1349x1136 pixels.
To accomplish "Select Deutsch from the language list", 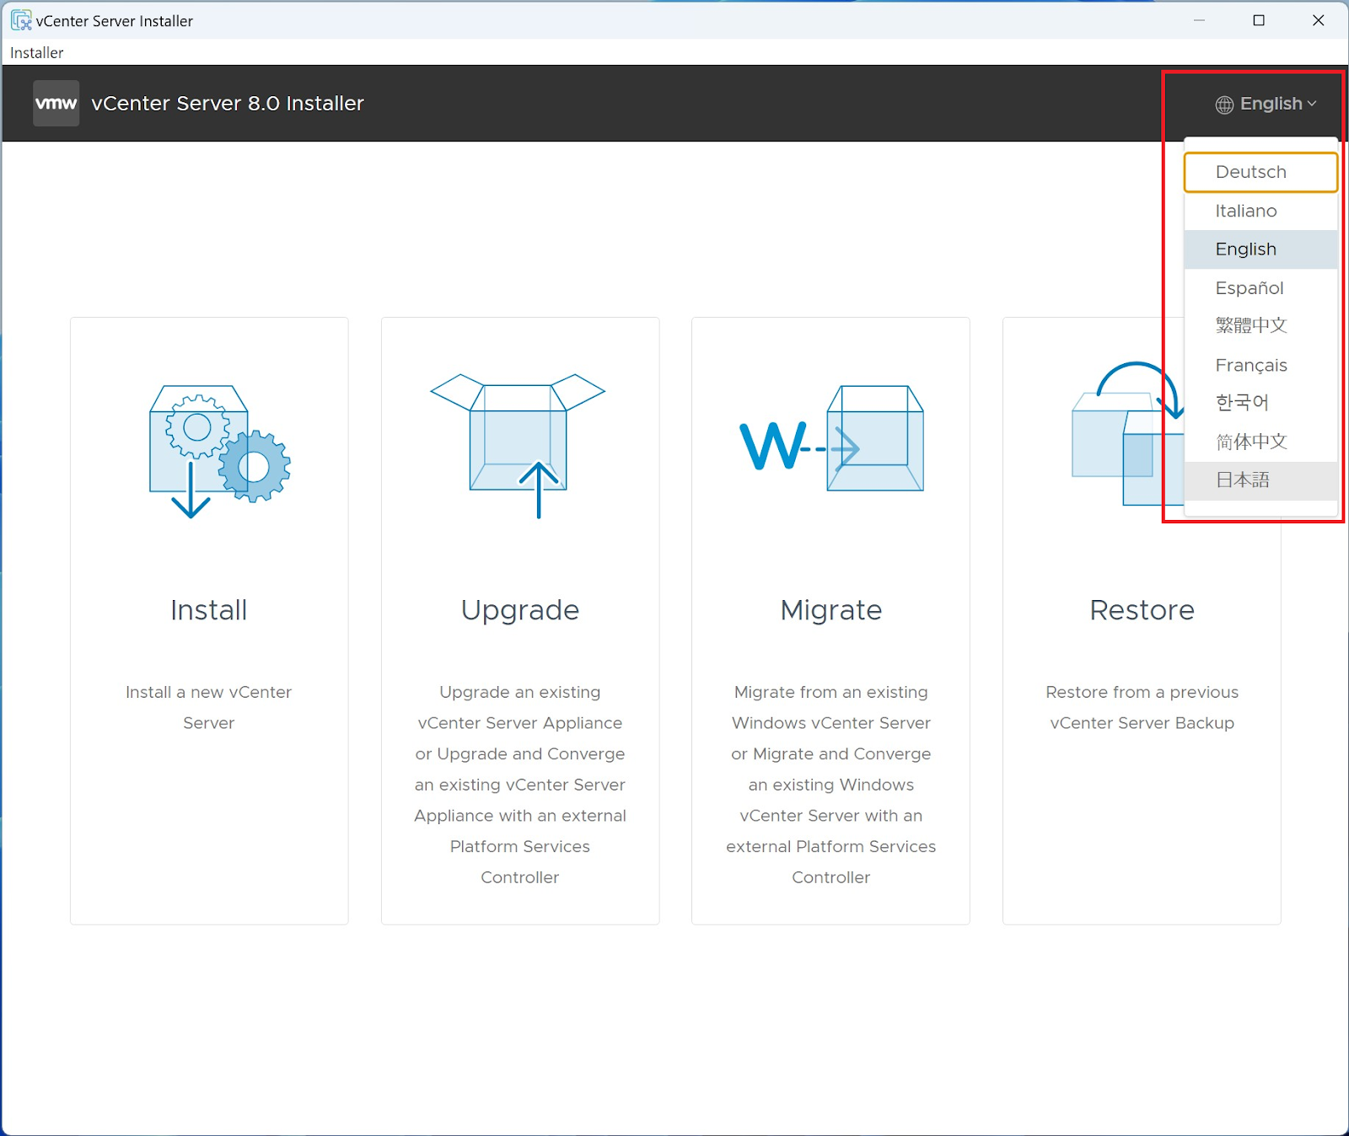I will [1260, 172].
